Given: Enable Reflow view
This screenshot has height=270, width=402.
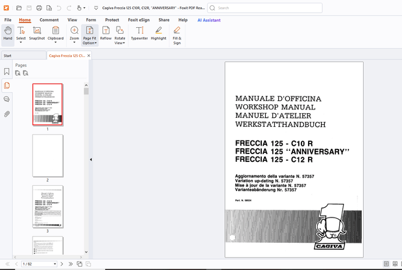Looking at the screenshot, I should [106, 33].
